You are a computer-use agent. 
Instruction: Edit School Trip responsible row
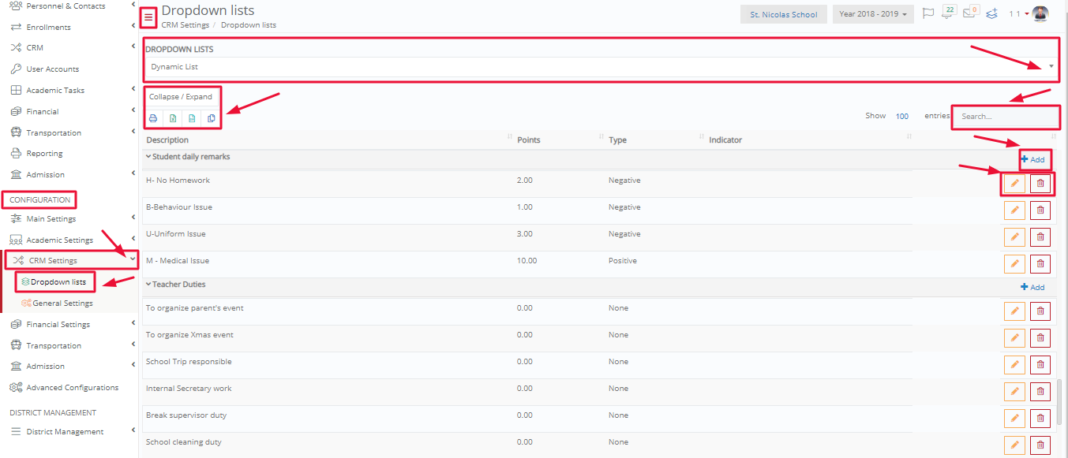click(x=1014, y=365)
